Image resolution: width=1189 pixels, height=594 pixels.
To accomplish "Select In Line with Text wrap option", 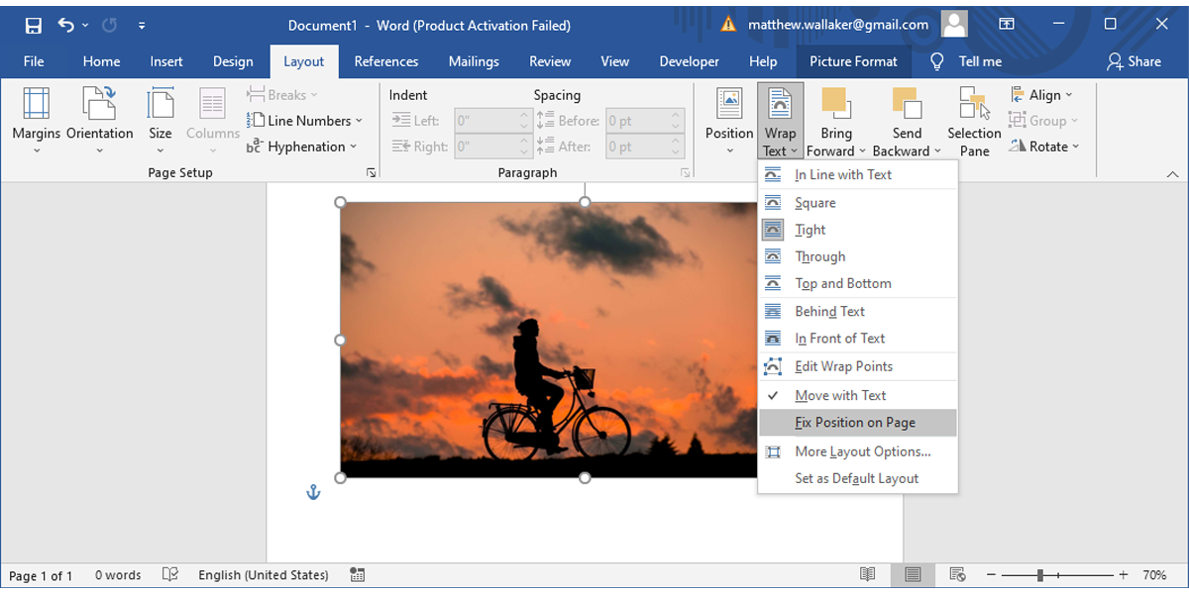I will [x=858, y=174].
